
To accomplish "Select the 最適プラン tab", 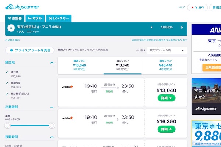I will [x=80, y=65].
